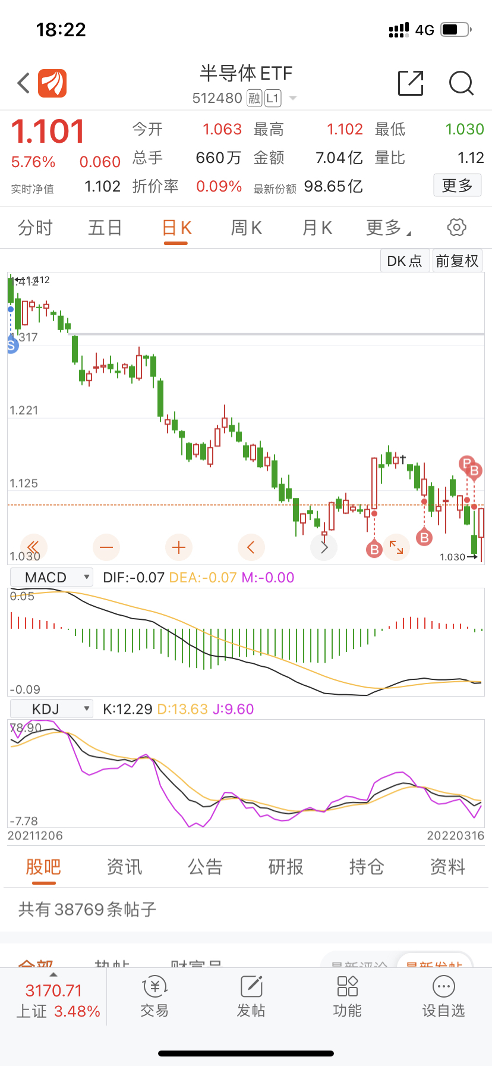The height and width of the screenshot is (1066, 492).
Task: Zoom in chart with plus icon
Action: (x=178, y=547)
